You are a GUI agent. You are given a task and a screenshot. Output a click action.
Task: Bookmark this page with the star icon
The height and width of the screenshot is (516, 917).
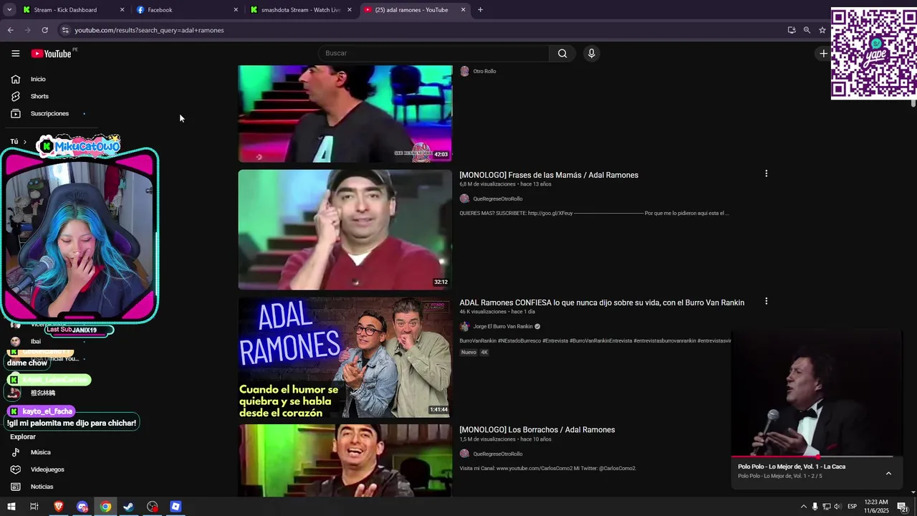tap(822, 30)
